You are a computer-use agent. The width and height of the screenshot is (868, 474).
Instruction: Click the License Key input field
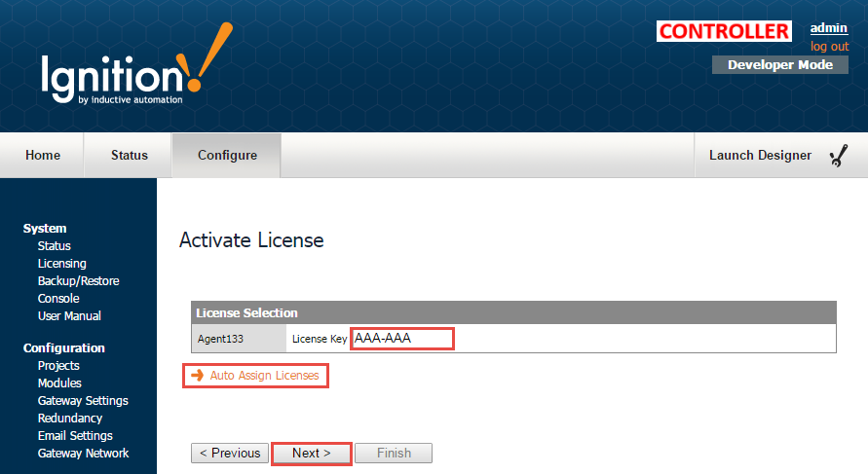pos(402,339)
